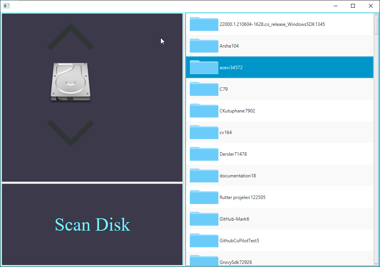Select the GithubCoPilotTest5 label
The height and width of the screenshot is (267, 380).
[239, 241]
